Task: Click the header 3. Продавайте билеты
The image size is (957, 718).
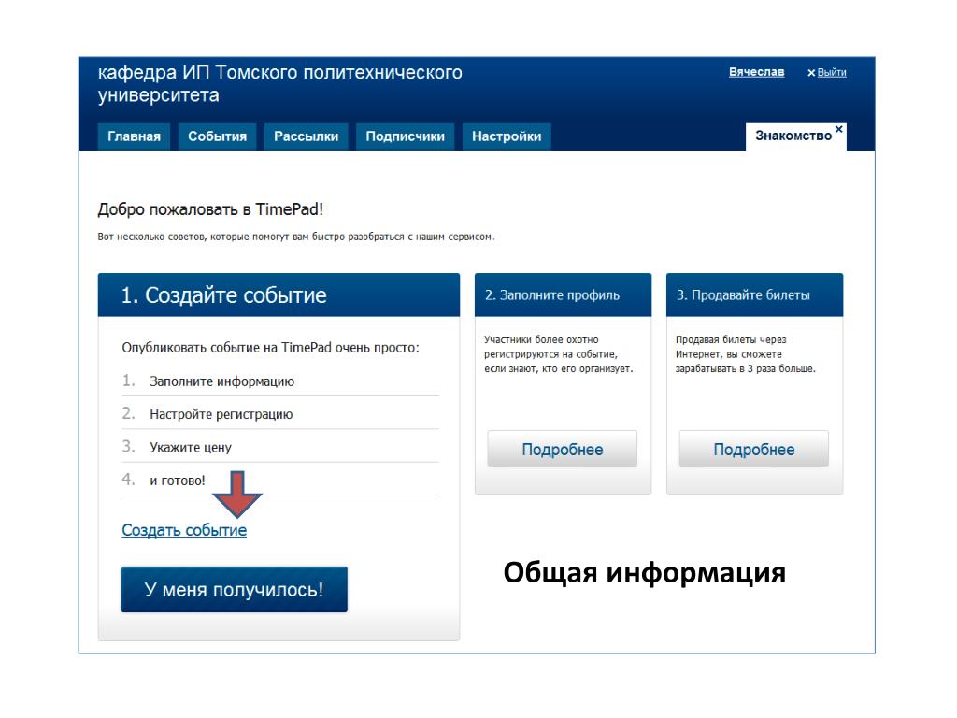Action: (754, 294)
